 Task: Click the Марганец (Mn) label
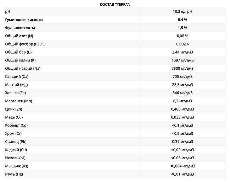point(18,101)
